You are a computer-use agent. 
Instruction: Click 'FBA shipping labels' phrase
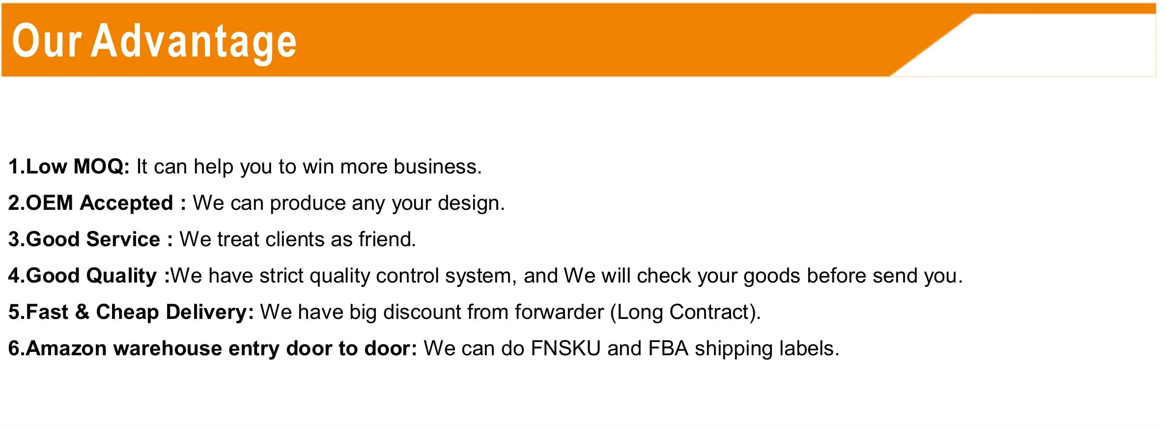(741, 349)
